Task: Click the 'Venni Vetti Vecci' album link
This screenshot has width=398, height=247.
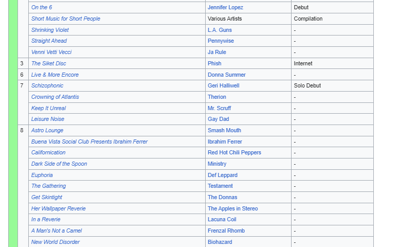Action: (51, 52)
